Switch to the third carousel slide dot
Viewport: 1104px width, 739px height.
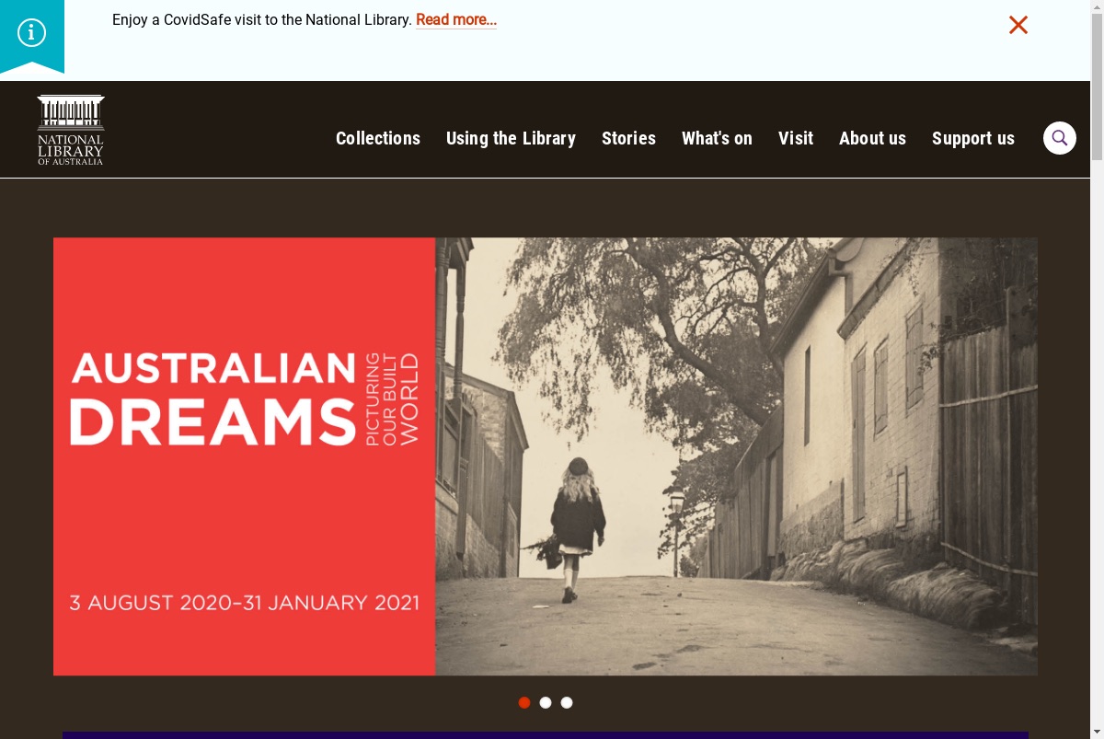tap(567, 702)
